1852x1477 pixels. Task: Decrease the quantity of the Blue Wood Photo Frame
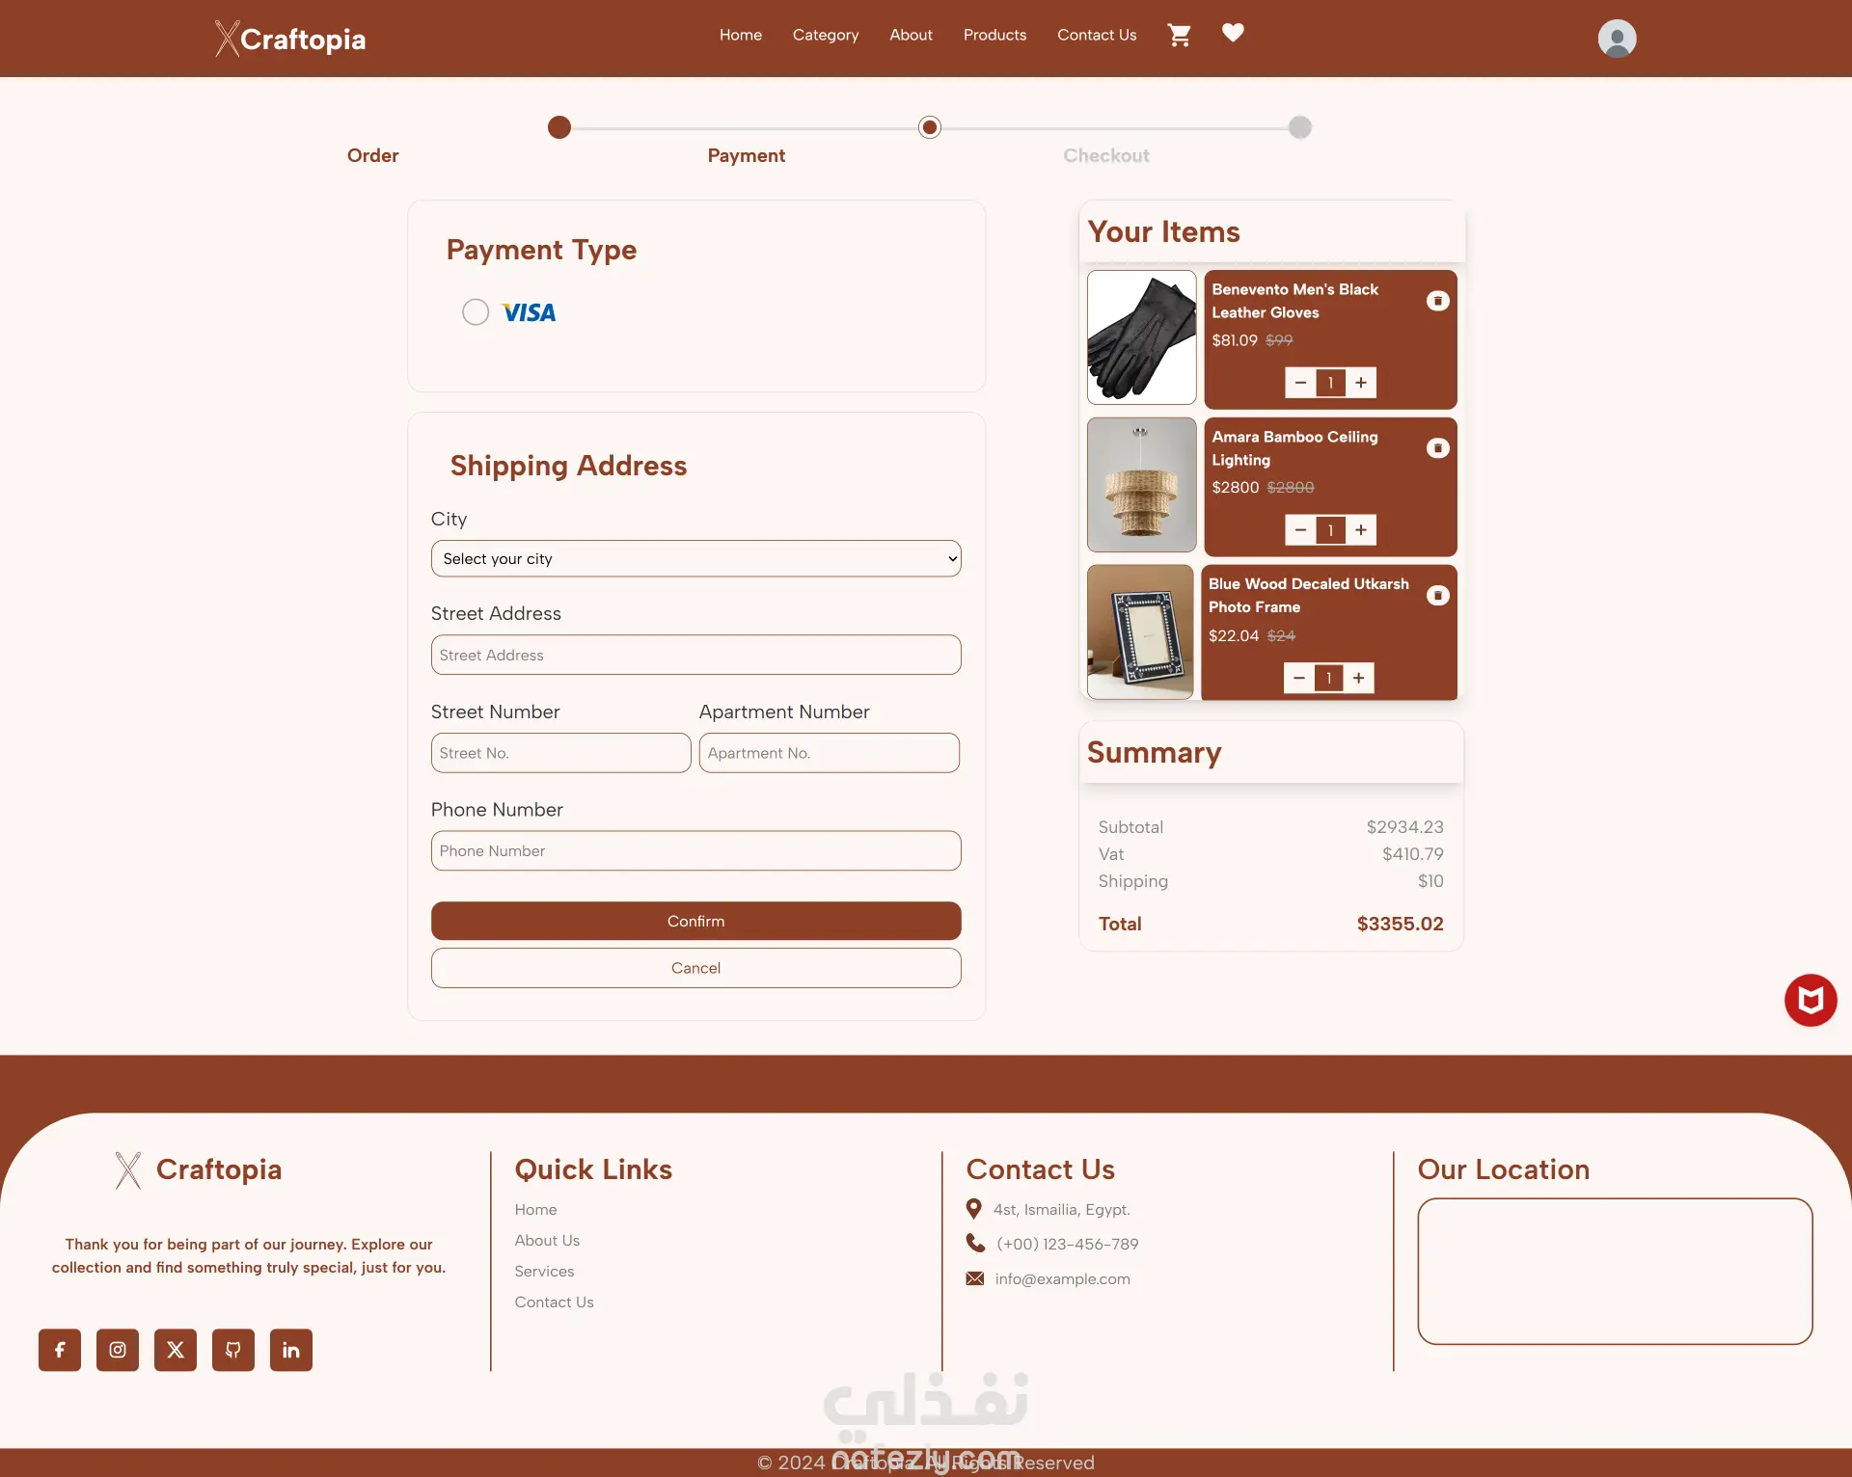click(1298, 678)
